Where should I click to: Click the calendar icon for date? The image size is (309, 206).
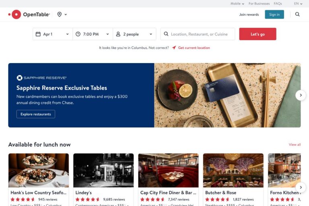coord(38,34)
